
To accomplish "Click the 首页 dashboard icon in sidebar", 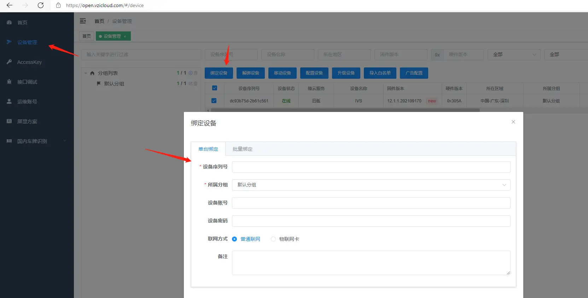I will point(9,22).
